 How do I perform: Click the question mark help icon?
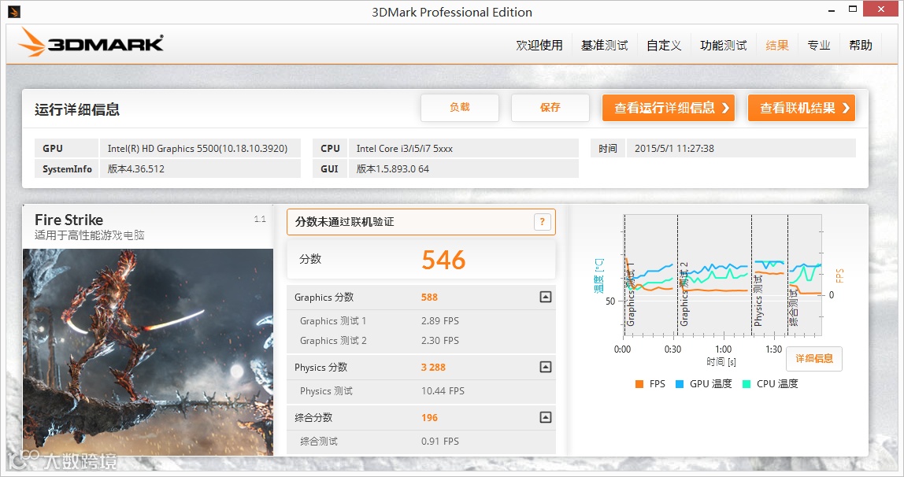tap(542, 222)
